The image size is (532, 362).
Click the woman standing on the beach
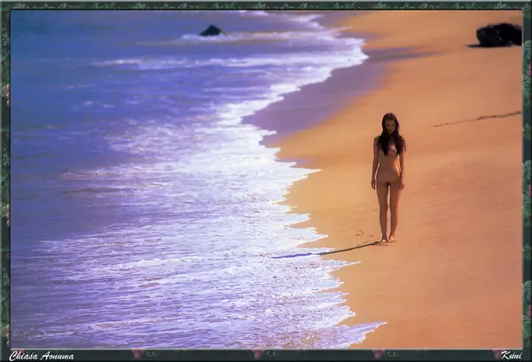[x=388, y=177]
